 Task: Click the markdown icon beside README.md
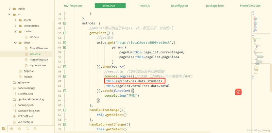[14, 116]
